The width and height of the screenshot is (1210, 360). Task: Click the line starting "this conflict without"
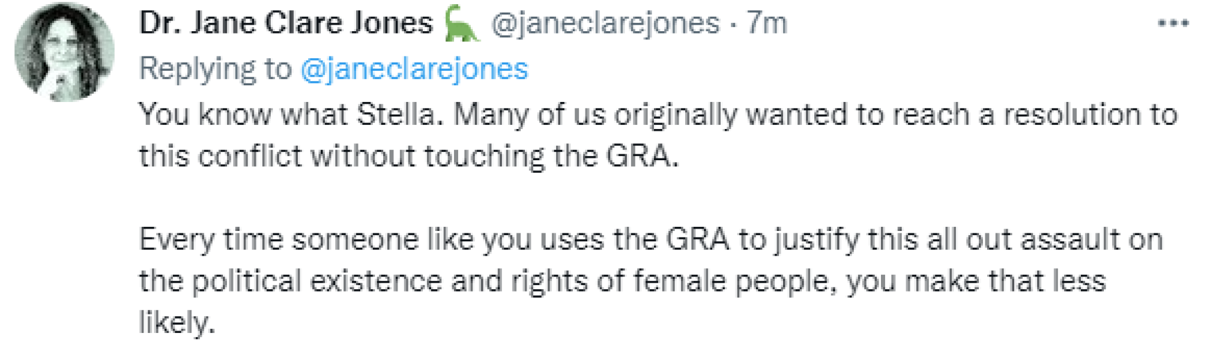pos(408,156)
